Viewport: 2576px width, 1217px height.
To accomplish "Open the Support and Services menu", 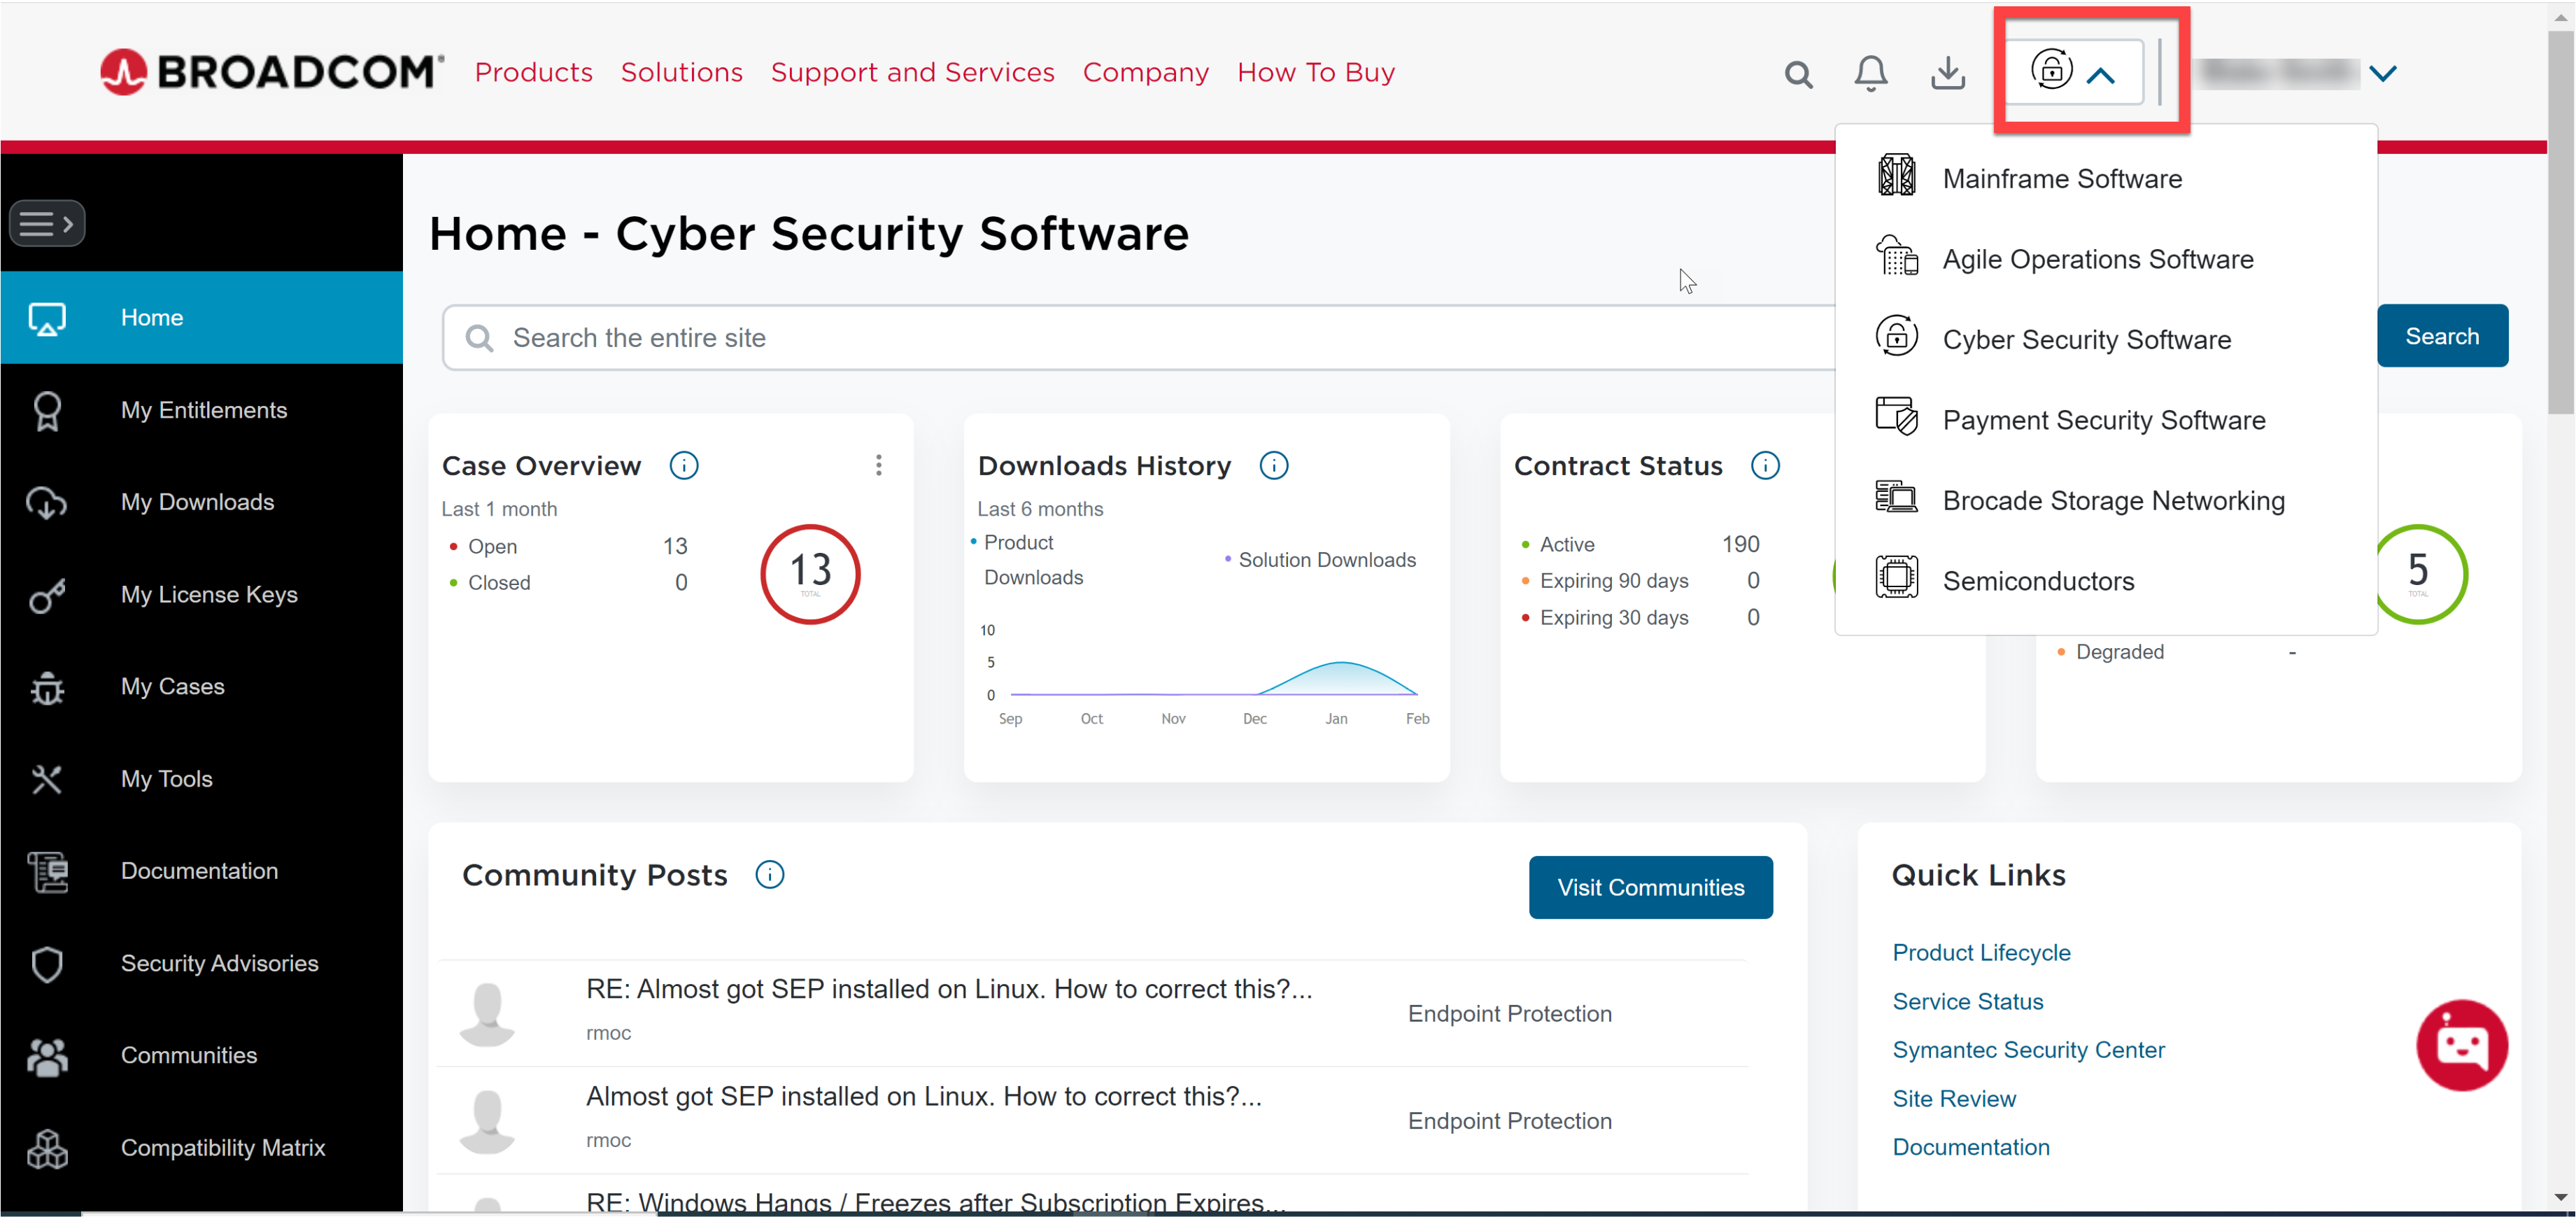I will click(913, 72).
